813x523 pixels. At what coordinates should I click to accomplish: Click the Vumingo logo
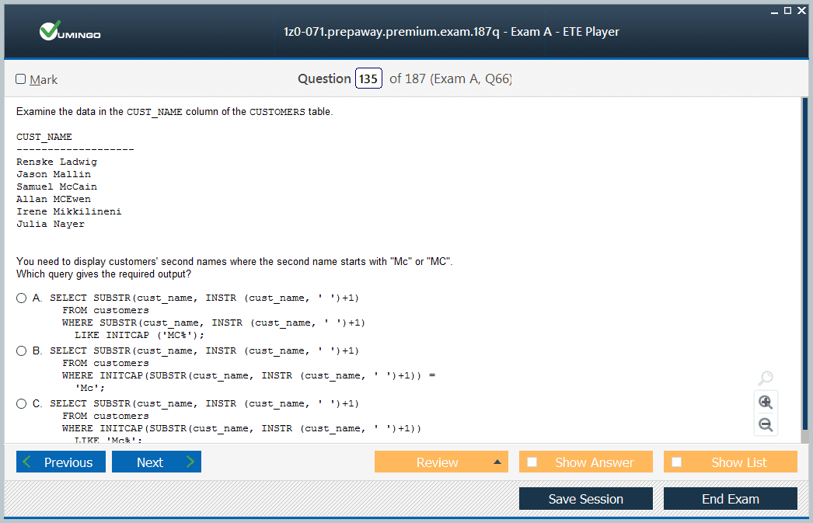click(70, 31)
